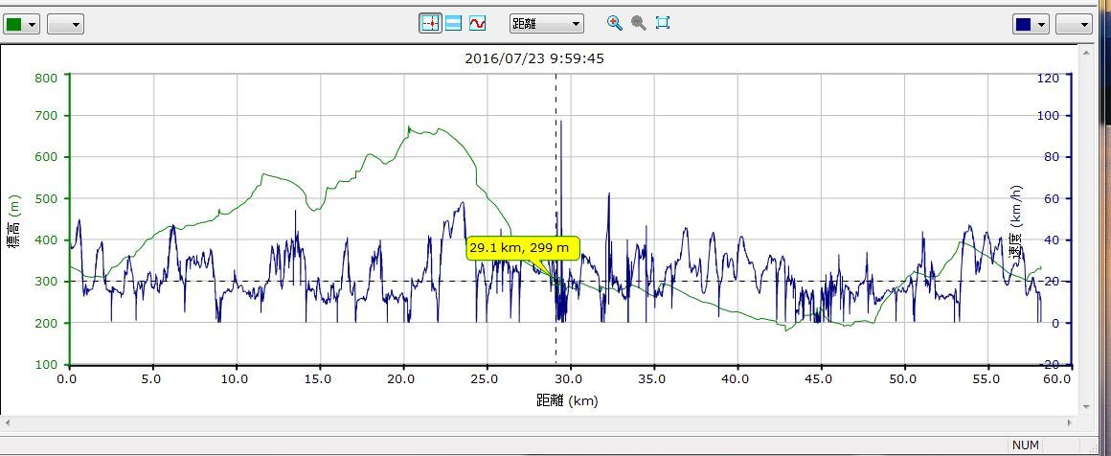
Task: Toggle the crosshair cursor tracking icon
Action: 430,23
